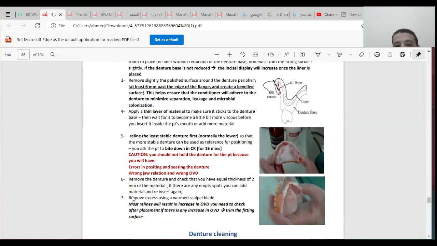
Task: Open the Highlight color options dropdown
Action: coord(351,55)
